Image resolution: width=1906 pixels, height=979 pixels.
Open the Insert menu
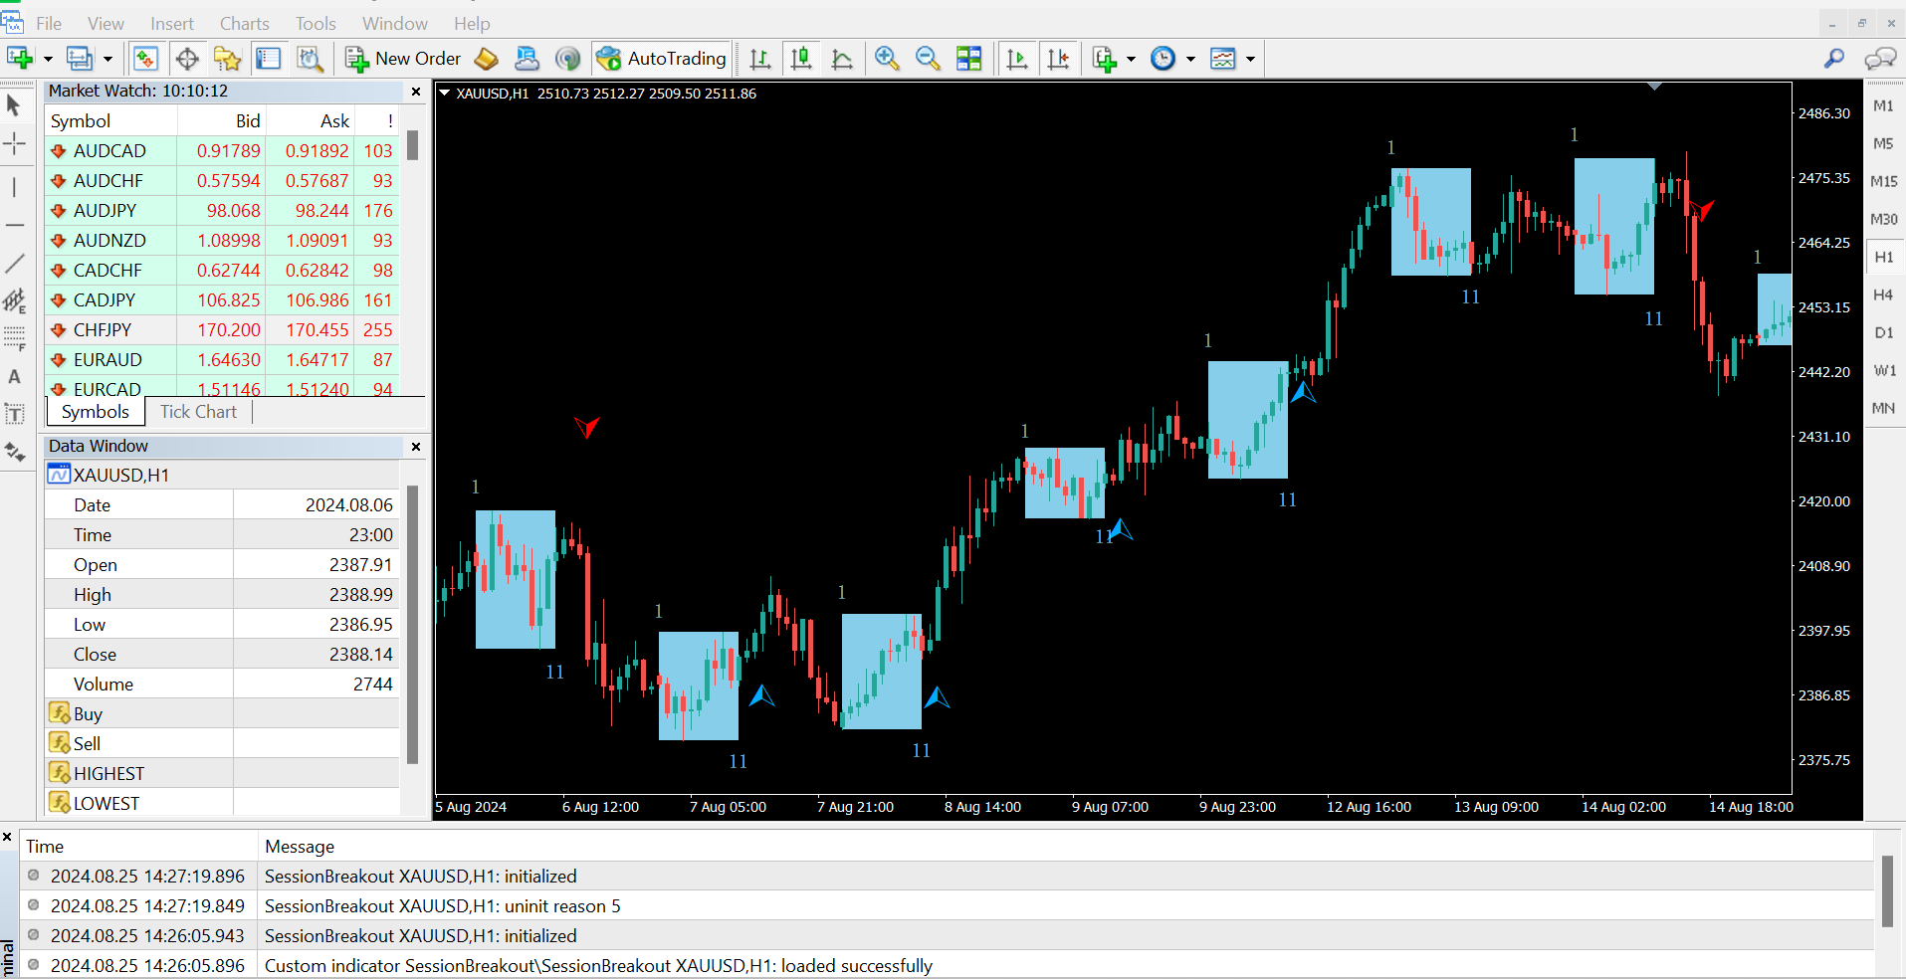172,23
